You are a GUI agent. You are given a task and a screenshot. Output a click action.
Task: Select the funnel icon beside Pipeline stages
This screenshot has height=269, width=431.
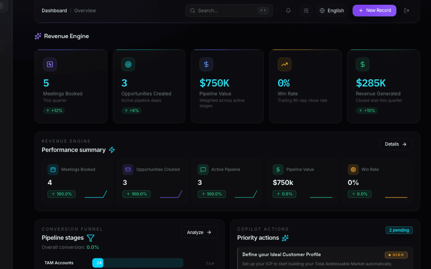click(x=90, y=238)
